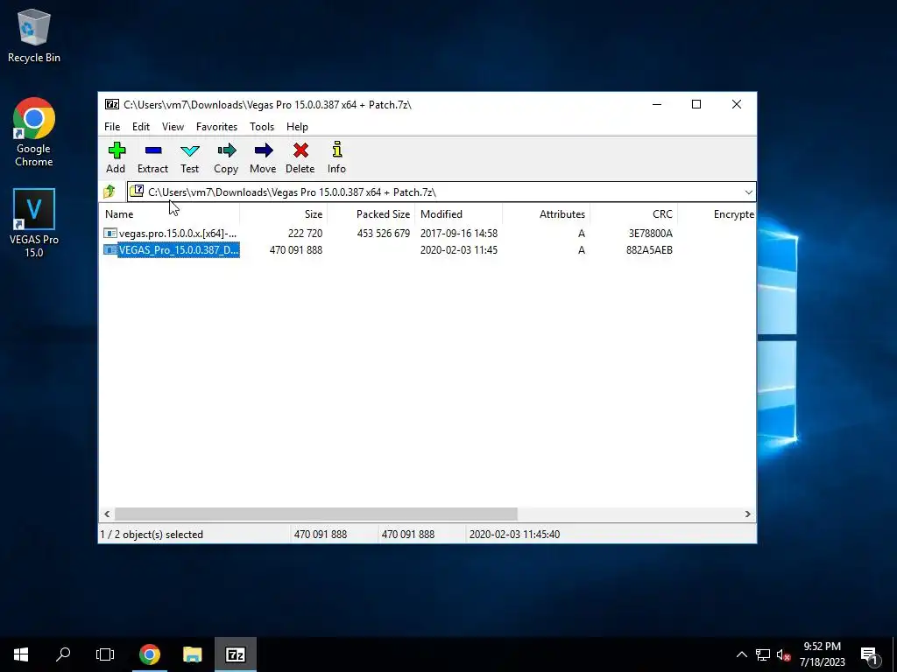Open the Edit menu
The height and width of the screenshot is (672, 897).
(141, 127)
